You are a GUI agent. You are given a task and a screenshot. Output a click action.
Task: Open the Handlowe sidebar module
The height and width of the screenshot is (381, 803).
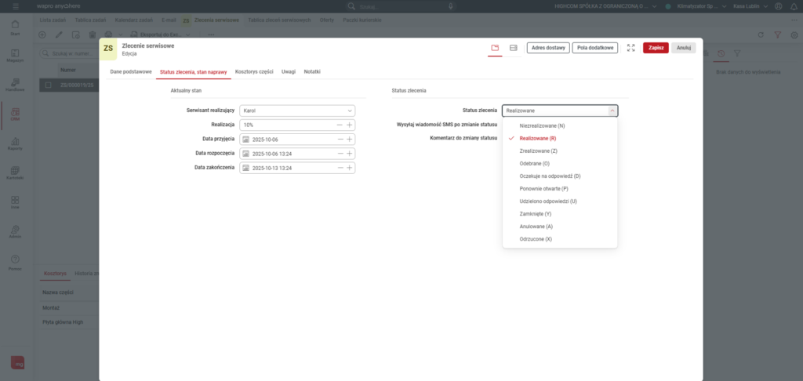pos(16,85)
